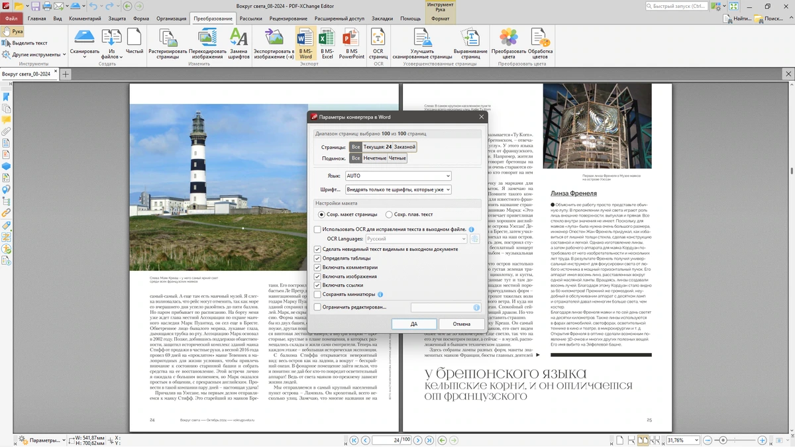
Task: Click the zoom slider in the status bar
Action: pyautogui.click(x=735, y=440)
